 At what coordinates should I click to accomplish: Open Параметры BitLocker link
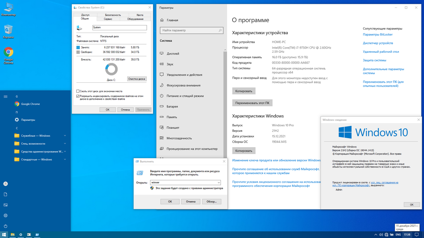(x=378, y=35)
